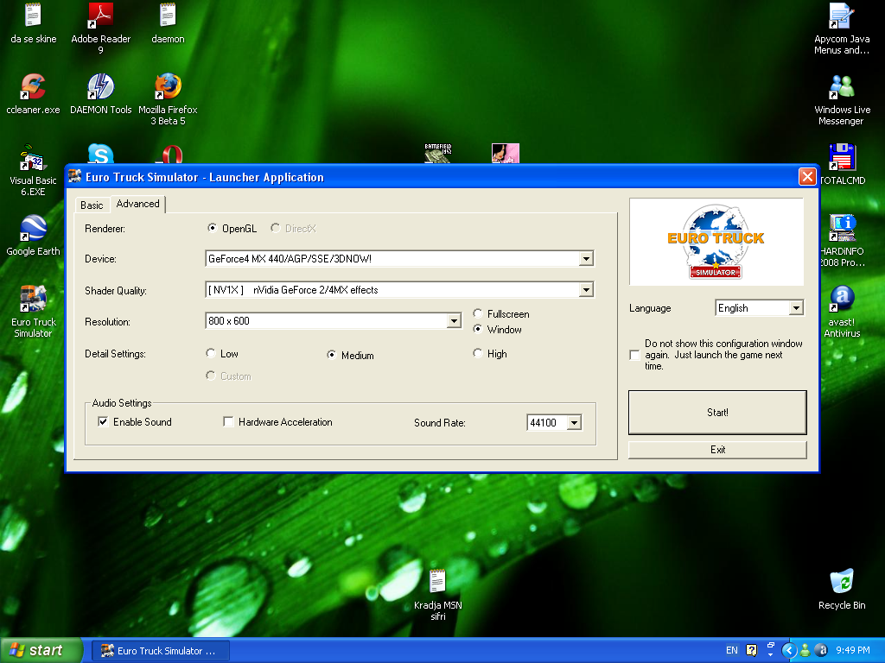Select Visual Basic 6.EXE icon
The width and height of the screenshot is (885, 663).
pyautogui.click(x=33, y=170)
